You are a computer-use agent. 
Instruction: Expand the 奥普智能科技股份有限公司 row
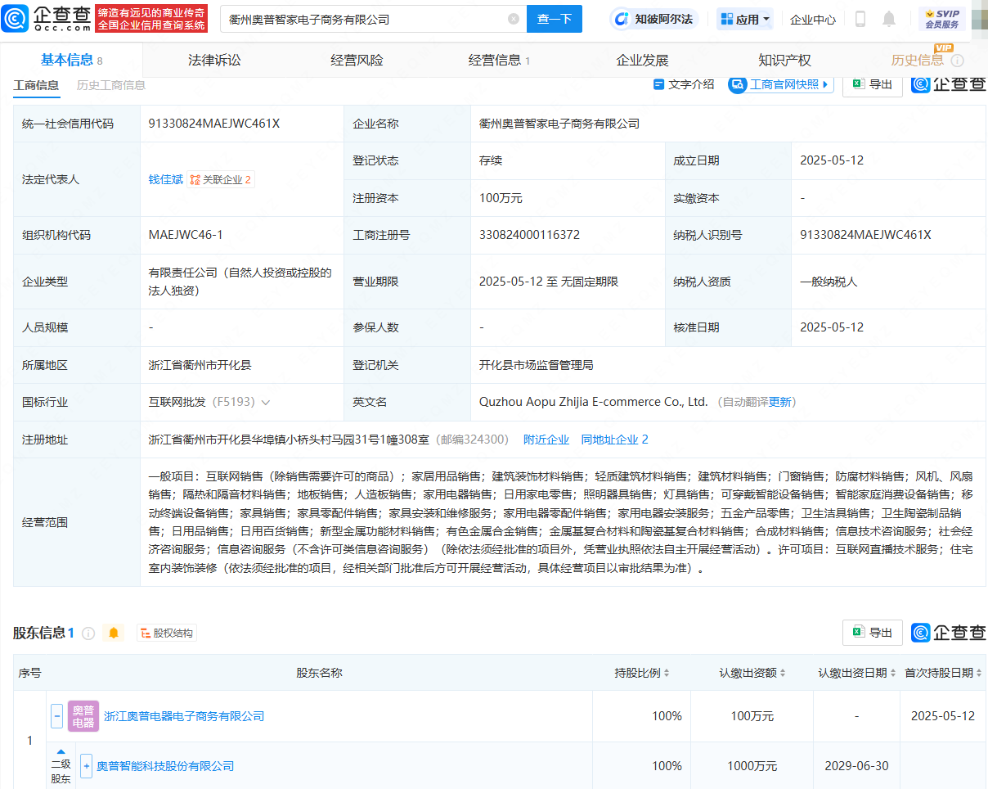tap(86, 766)
